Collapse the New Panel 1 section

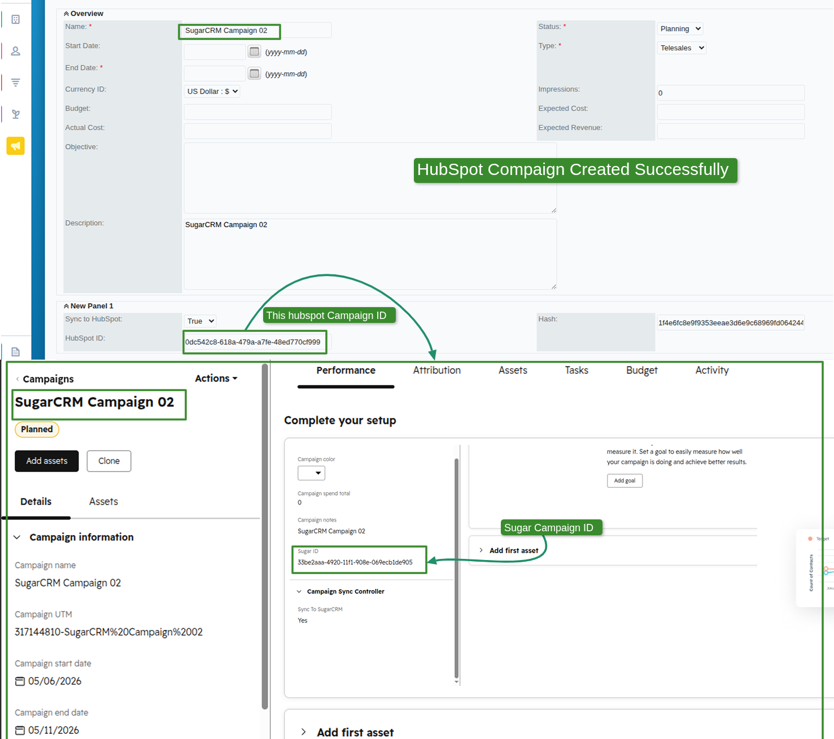(x=66, y=306)
